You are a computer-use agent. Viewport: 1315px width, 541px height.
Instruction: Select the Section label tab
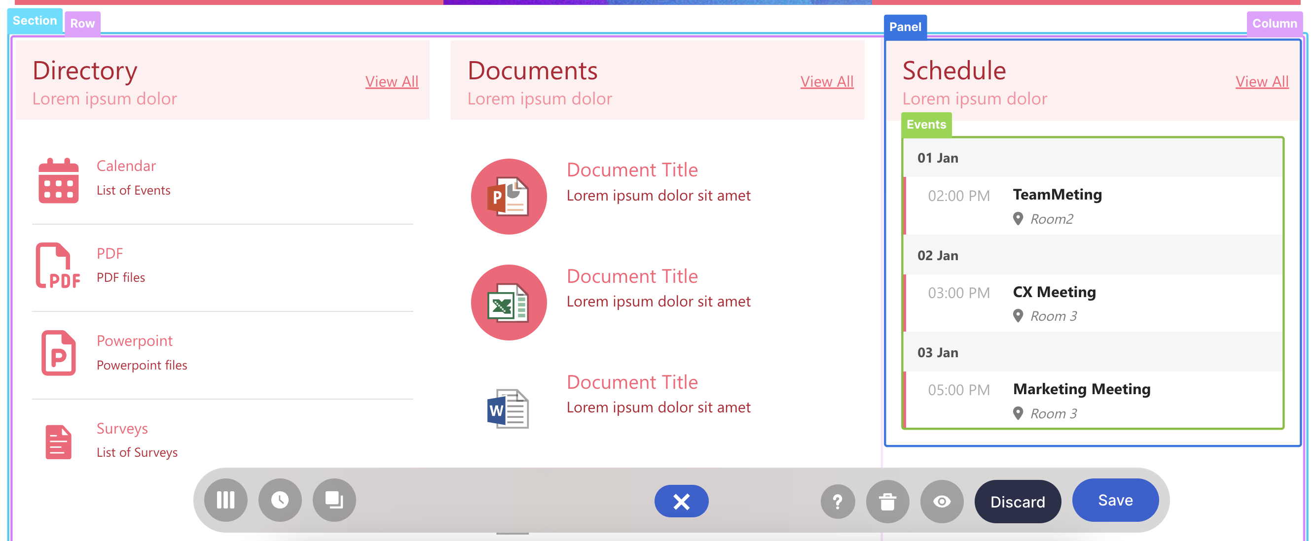tap(35, 21)
